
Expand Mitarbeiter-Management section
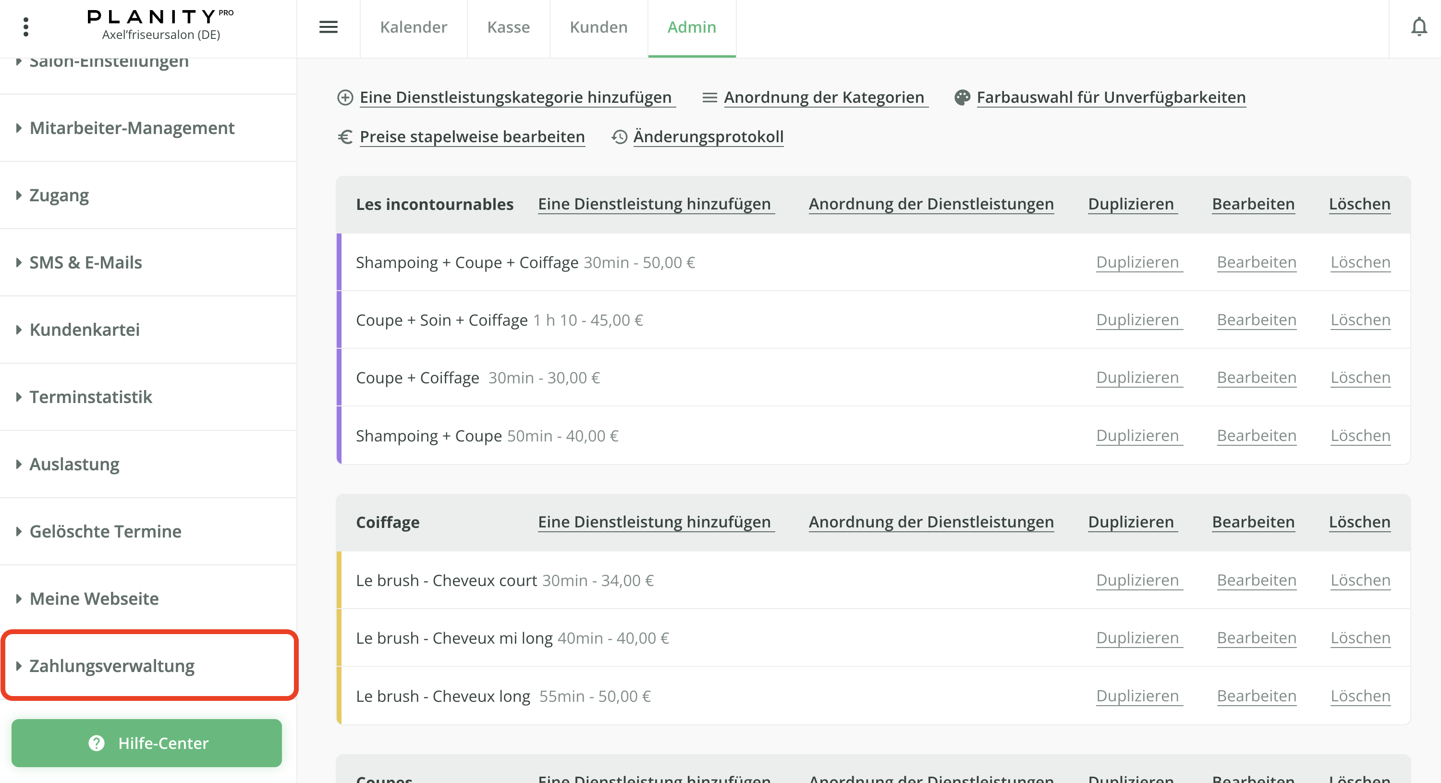(x=132, y=128)
